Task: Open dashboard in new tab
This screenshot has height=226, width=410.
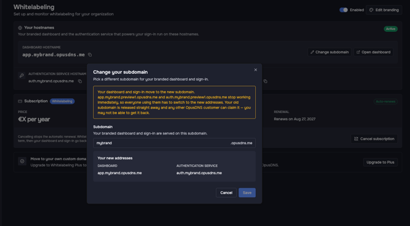Action: tap(373, 52)
